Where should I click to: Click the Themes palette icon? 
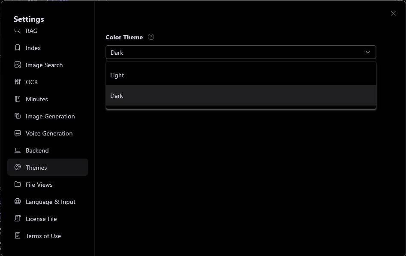(x=17, y=167)
